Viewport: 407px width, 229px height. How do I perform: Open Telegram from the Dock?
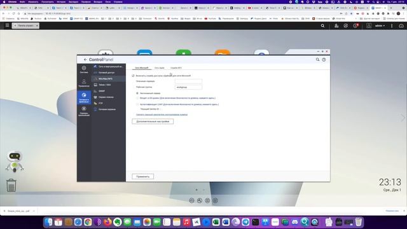click(x=245, y=222)
